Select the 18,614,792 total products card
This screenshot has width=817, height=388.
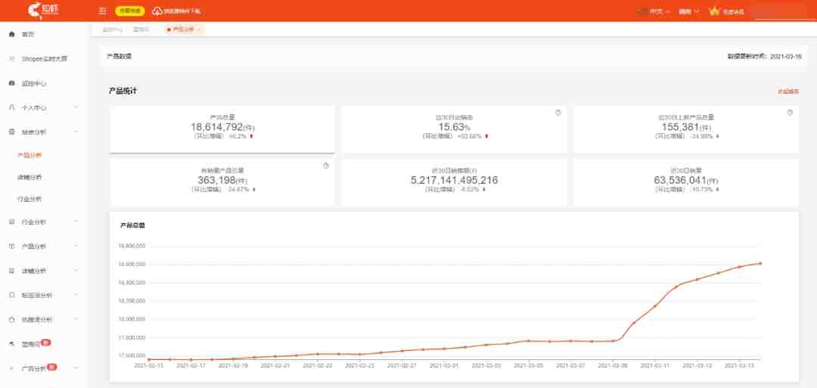[222, 129]
